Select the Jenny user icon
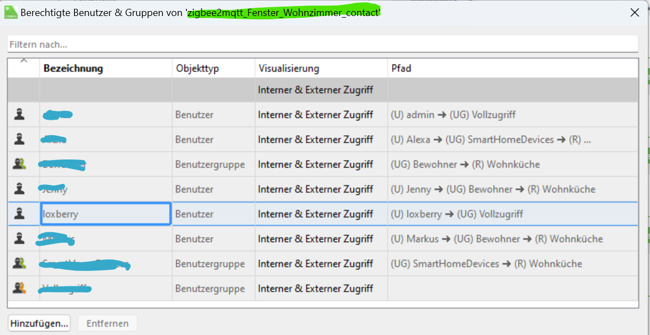 pyautogui.click(x=20, y=189)
